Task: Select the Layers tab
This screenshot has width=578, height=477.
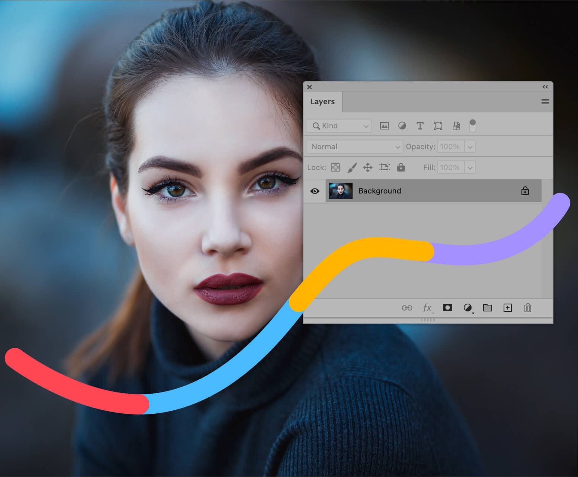Action: coord(322,102)
